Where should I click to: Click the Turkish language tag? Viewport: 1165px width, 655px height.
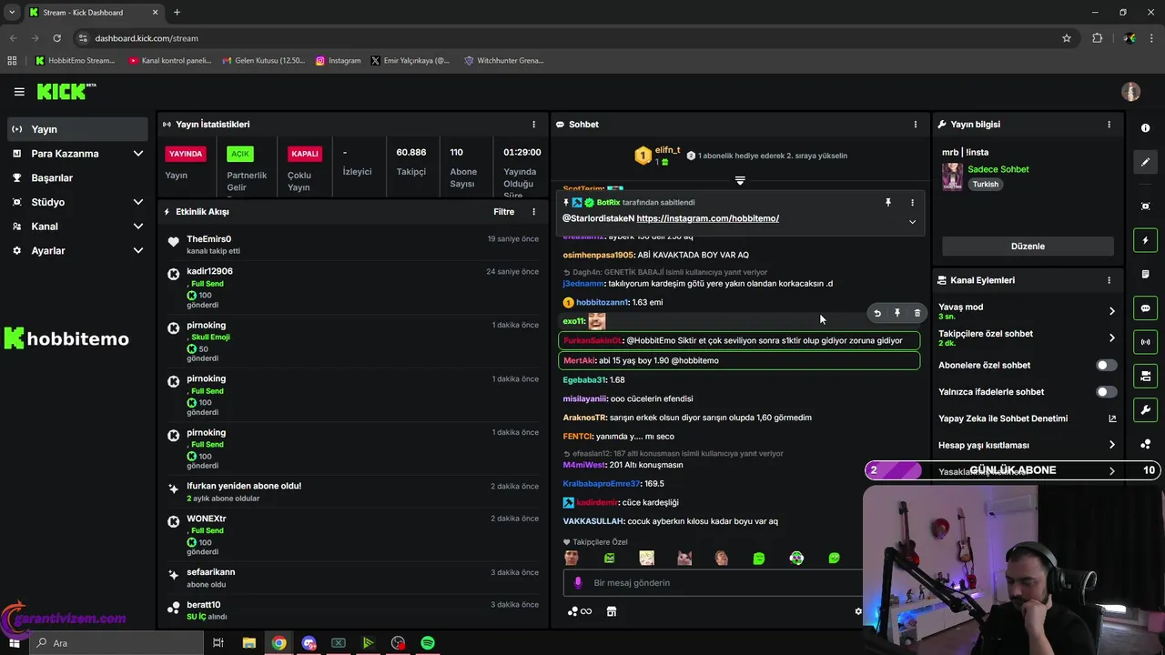[x=985, y=184]
